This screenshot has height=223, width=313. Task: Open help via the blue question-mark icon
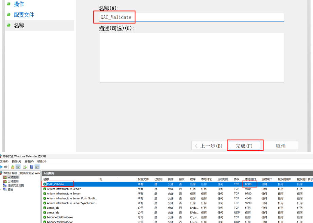coord(32,167)
